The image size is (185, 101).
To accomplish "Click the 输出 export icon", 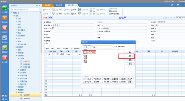I will tap(44, 14).
